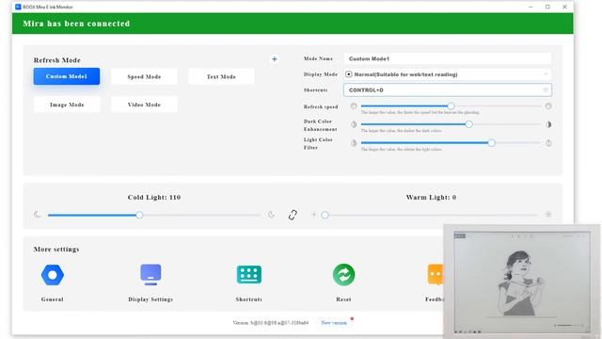Screen dimensions: 602x339
Task: Open the General settings hexagon icon
Action: click(x=53, y=275)
